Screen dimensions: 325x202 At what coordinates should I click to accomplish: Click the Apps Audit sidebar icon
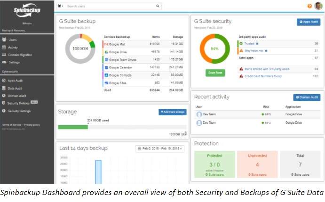pos(4,81)
